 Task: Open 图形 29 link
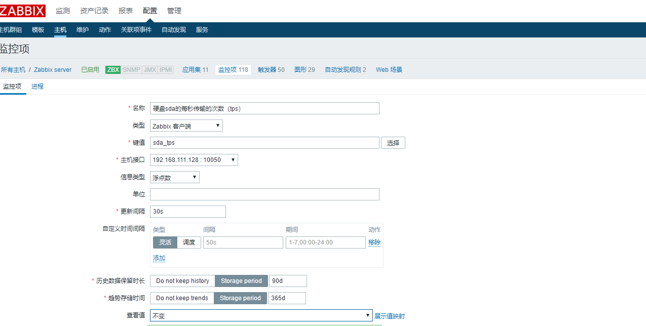coord(305,70)
